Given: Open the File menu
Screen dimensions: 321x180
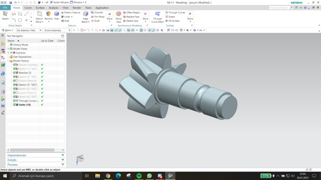Looking at the screenshot, I should [x=5, y=7].
